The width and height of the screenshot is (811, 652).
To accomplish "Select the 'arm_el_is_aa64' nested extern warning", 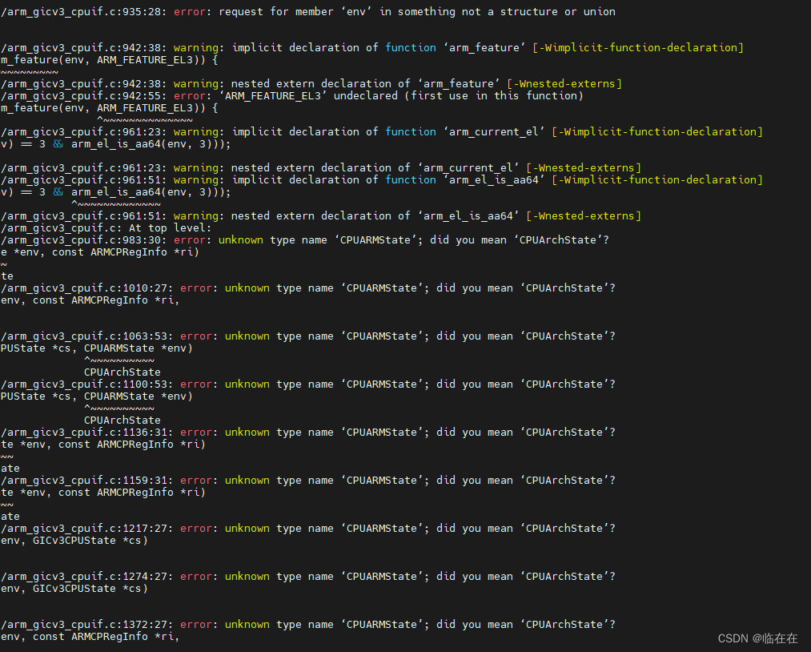I will pos(320,215).
